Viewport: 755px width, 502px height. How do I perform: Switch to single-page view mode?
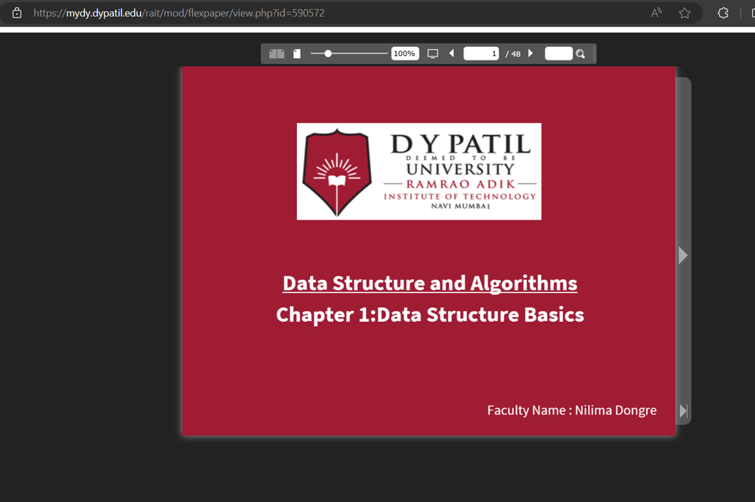[297, 54]
